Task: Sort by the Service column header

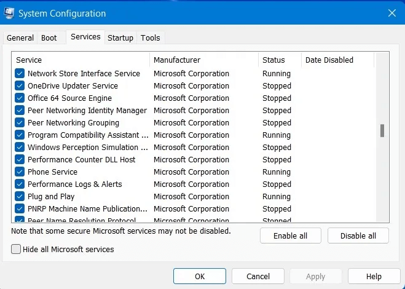Action: pos(80,60)
